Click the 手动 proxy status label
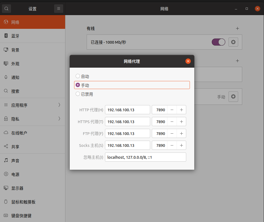The width and height of the screenshot is (264, 222). [221, 97]
